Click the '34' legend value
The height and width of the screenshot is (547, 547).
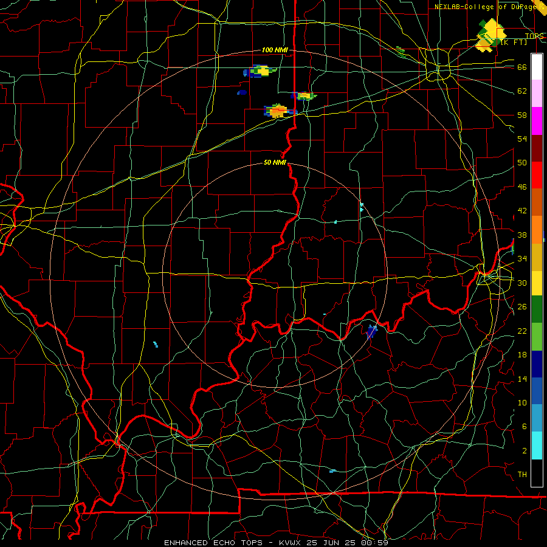click(522, 259)
